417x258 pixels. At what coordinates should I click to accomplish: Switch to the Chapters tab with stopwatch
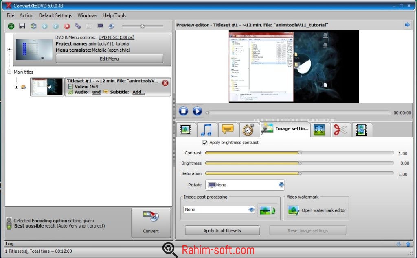(x=249, y=130)
